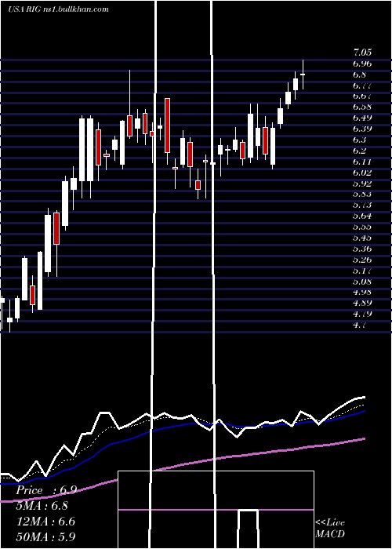The height and width of the screenshot is (549, 392).
Task: Click the 'Price : 6.9' readout
Action: click(x=45, y=490)
